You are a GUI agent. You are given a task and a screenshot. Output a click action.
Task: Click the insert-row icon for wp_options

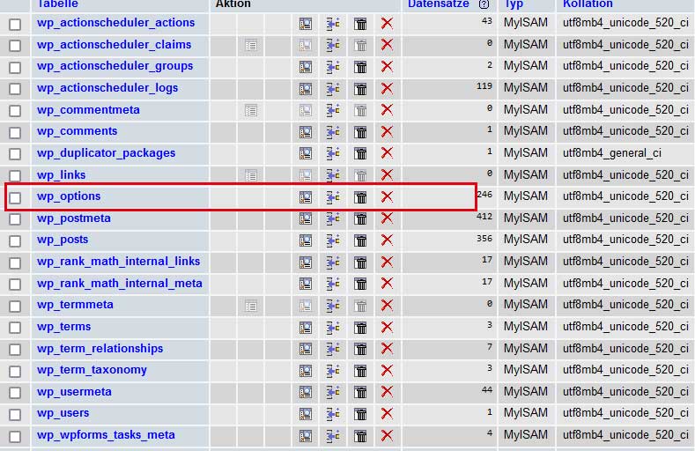[333, 196]
